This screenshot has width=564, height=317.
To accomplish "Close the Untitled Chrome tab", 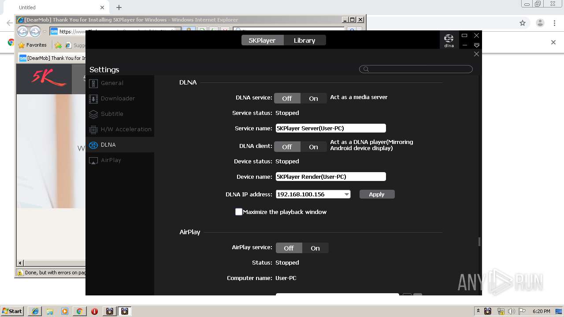I will click(102, 7).
